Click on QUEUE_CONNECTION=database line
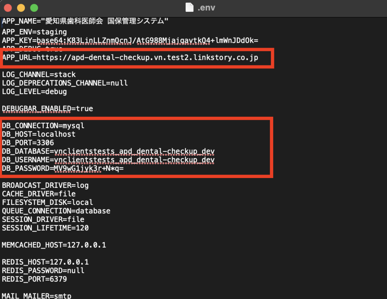This screenshot has width=387, height=299. tap(56, 211)
